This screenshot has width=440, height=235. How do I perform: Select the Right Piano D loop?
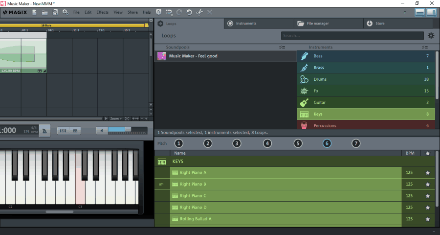pyautogui.click(x=286, y=207)
